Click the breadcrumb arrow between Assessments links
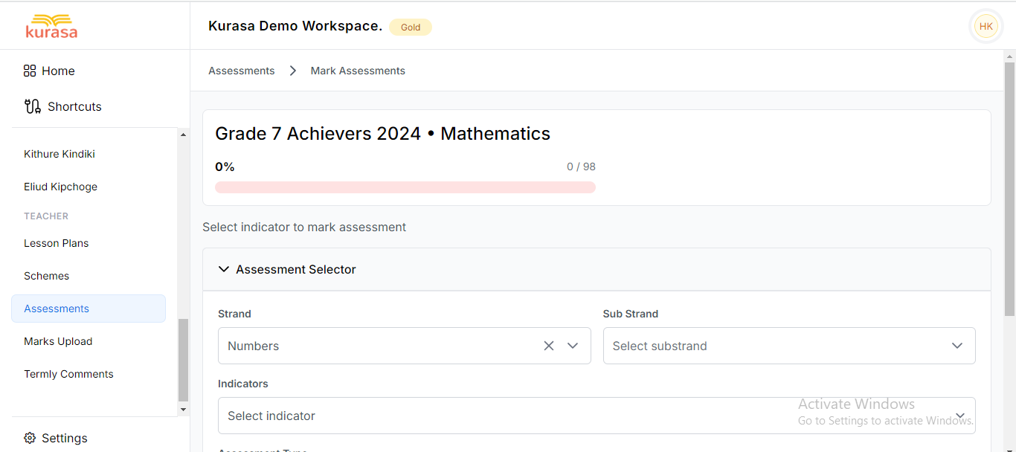 pyautogui.click(x=292, y=70)
